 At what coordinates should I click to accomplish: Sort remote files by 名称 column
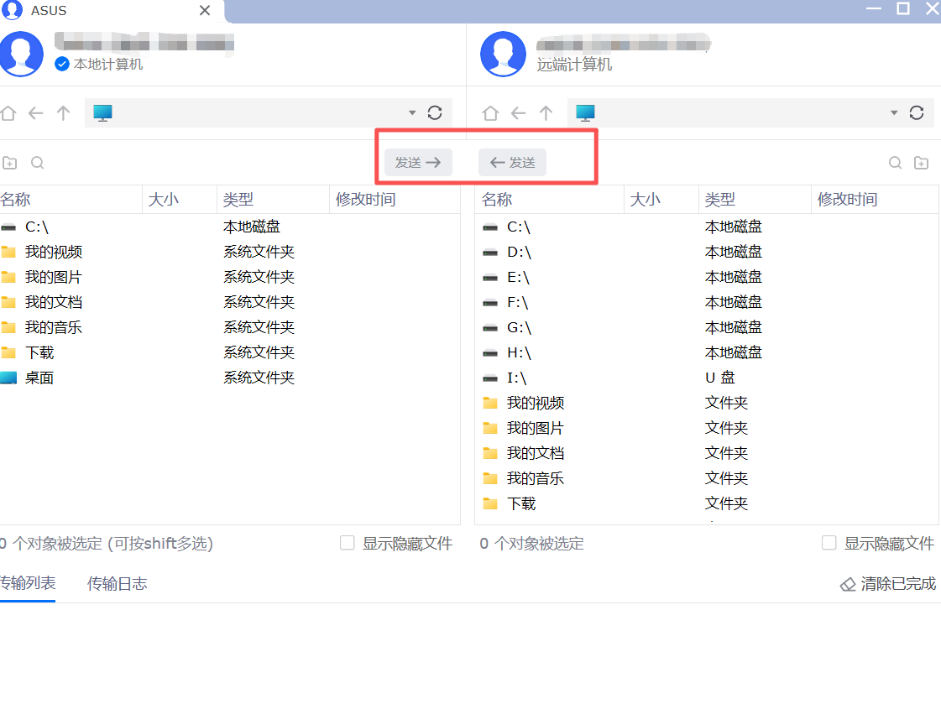coord(550,200)
